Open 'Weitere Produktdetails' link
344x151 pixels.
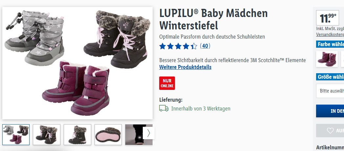pyautogui.click(x=185, y=67)
